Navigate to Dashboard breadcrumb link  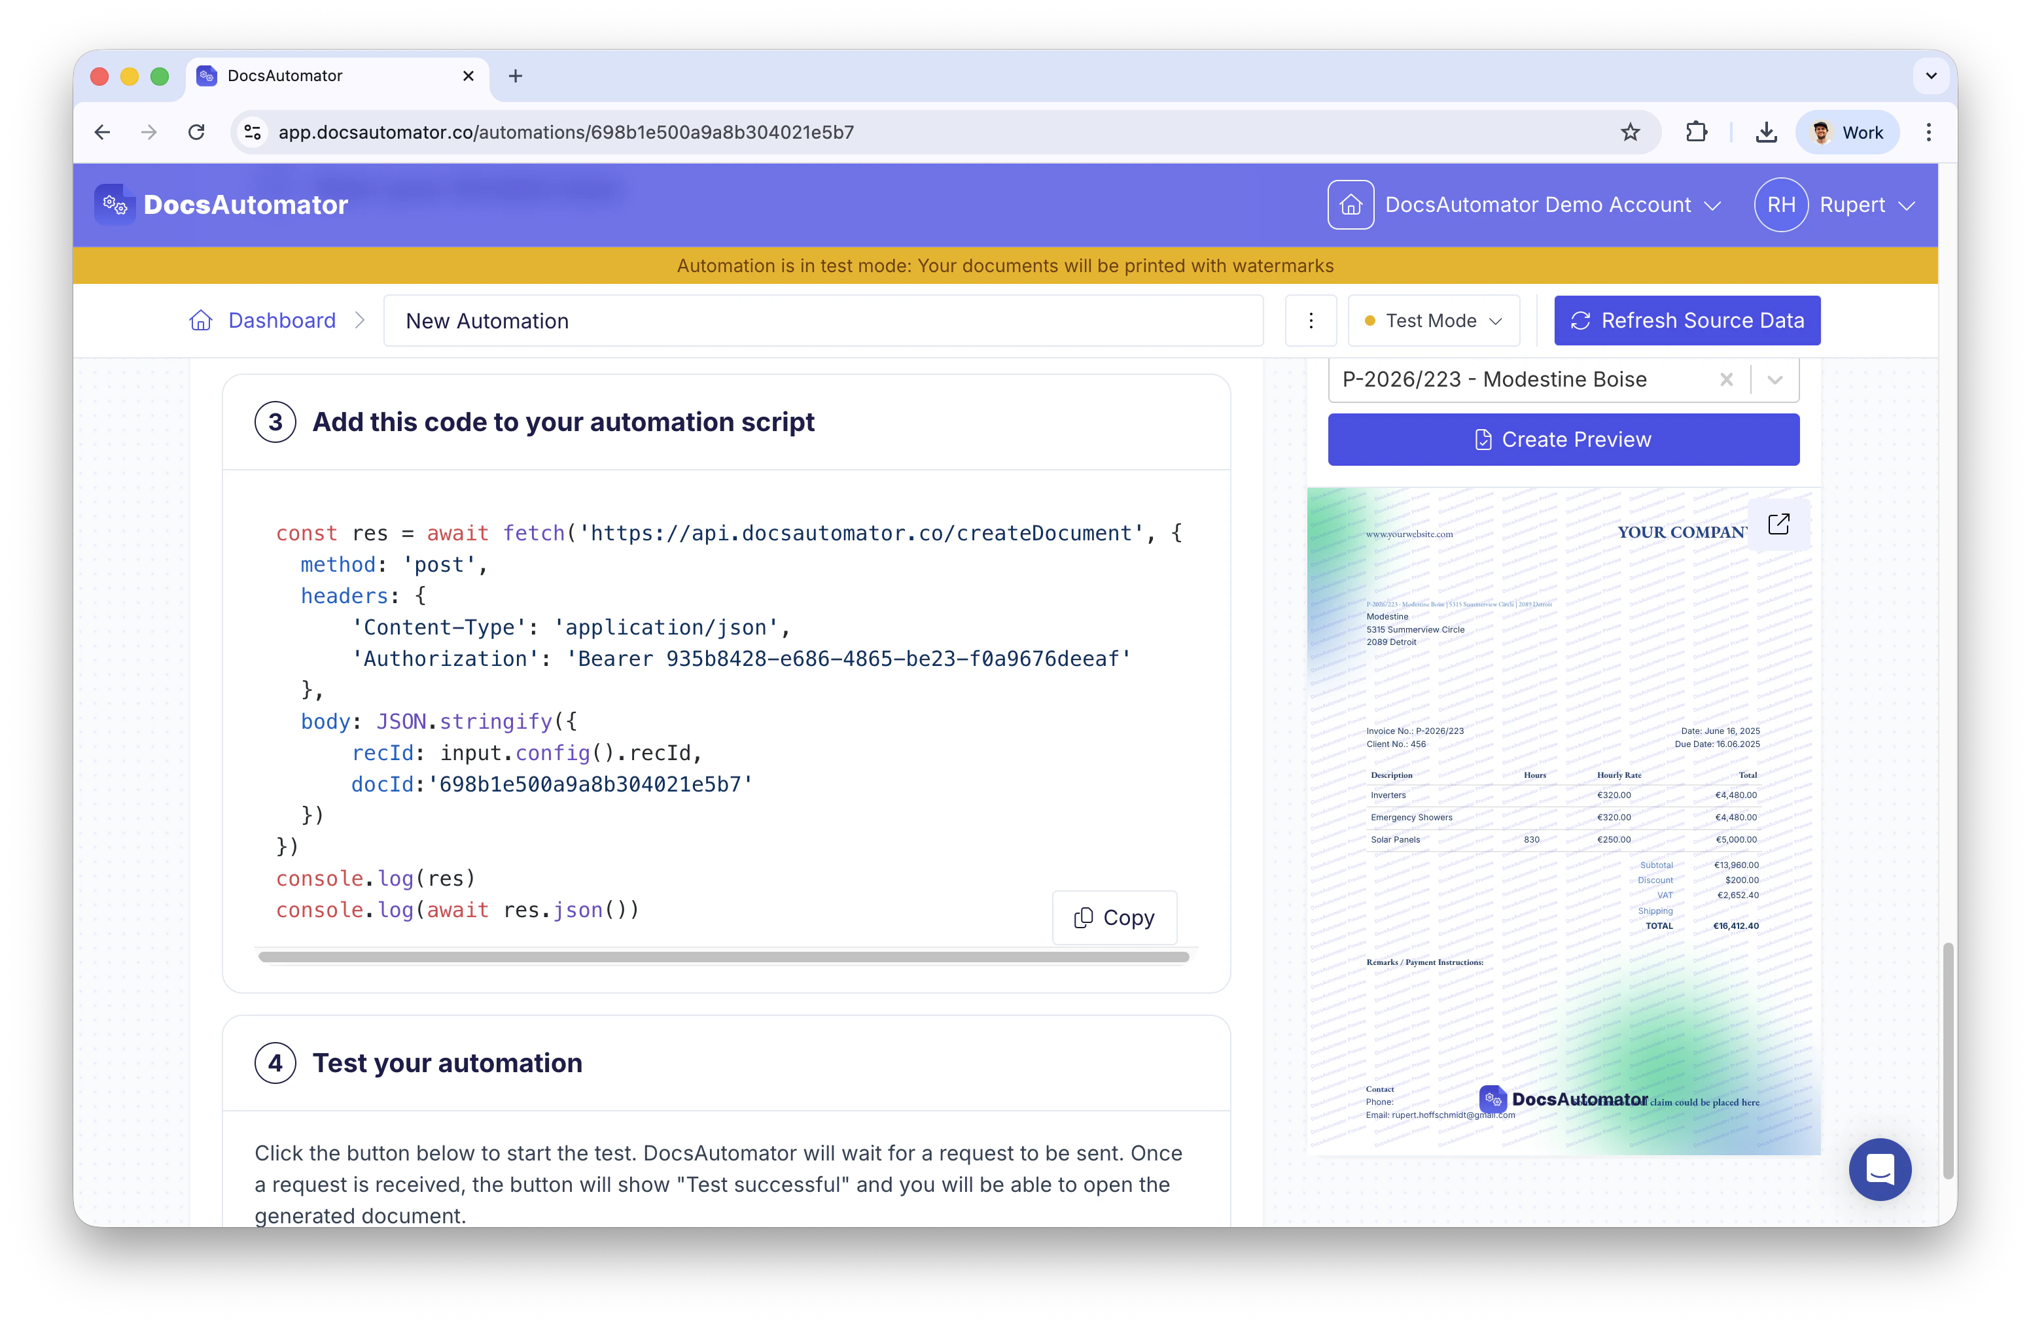click(281, 321)
